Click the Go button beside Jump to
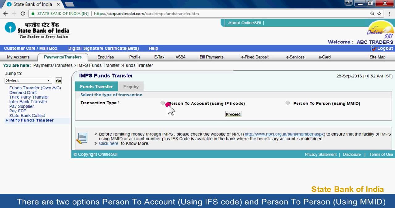Image resolution: width=395 pixels, height=208 pixels. 59,81
